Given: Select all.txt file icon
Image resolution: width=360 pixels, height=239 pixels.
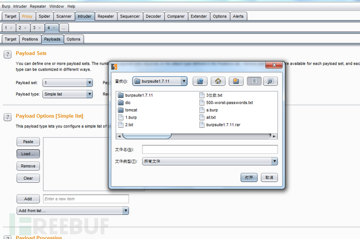Looking at the screenshot, I should [x=202, y=117].
